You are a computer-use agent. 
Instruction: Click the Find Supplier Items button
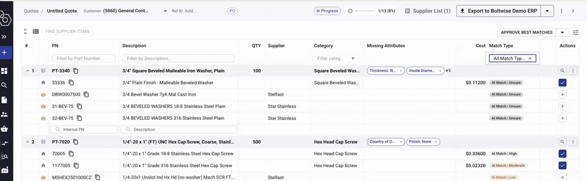pyautogui.click(x=67, y=32)
